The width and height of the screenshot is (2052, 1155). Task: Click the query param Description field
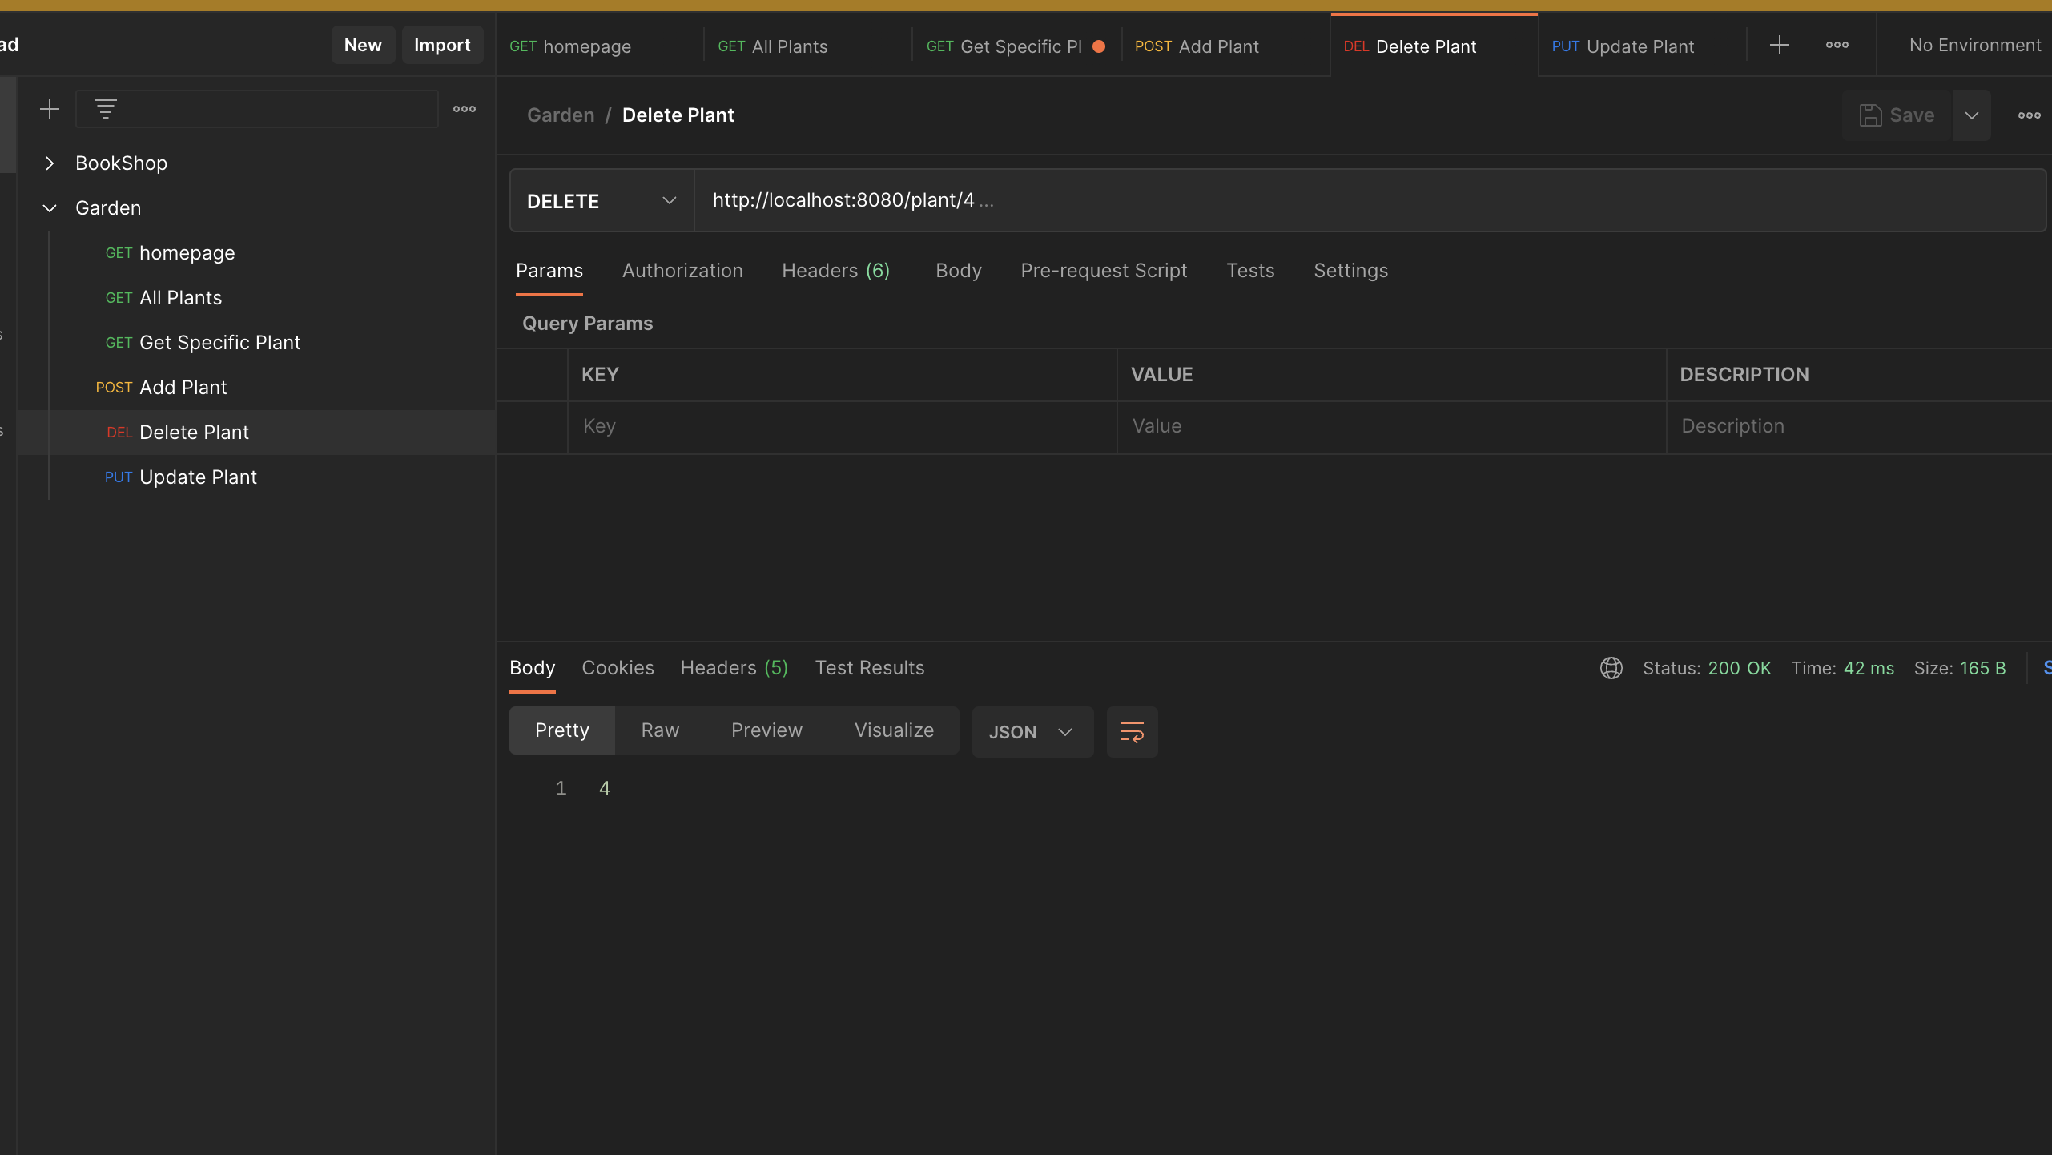[1859, 426]
